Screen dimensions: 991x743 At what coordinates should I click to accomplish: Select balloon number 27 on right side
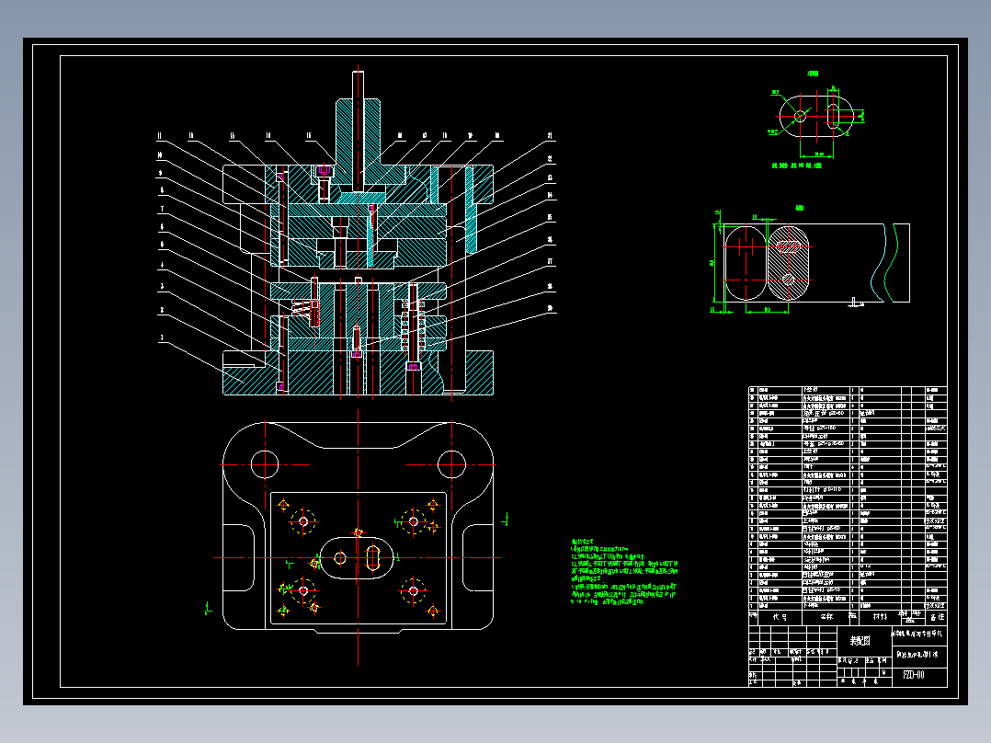(x=550, y=261)
